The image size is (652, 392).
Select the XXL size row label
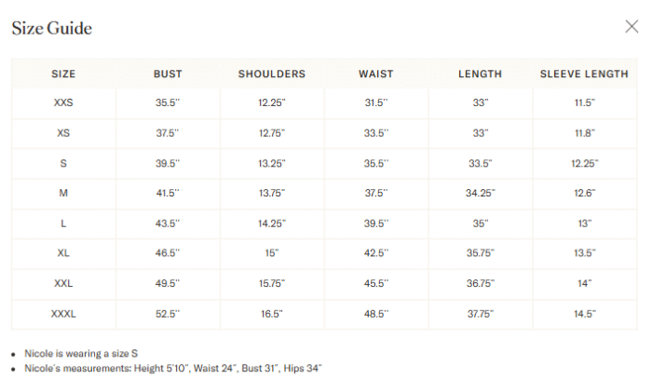(63, 283)
